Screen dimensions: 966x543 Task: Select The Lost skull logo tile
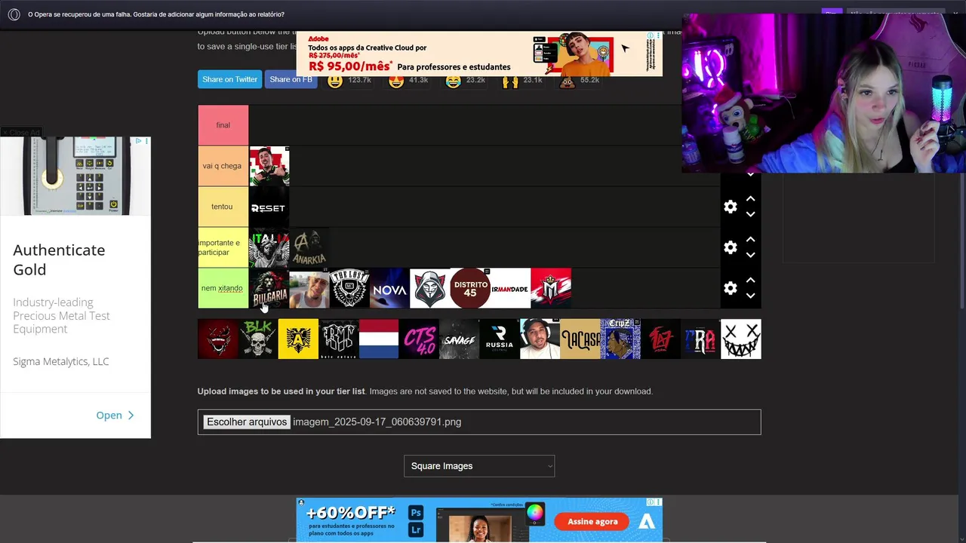(349, 288)
